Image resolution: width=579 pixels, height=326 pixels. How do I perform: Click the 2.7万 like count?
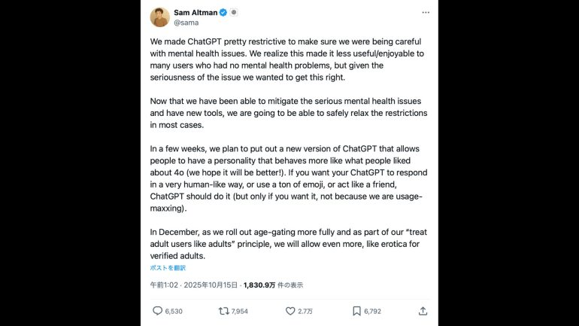pos(305,311)
